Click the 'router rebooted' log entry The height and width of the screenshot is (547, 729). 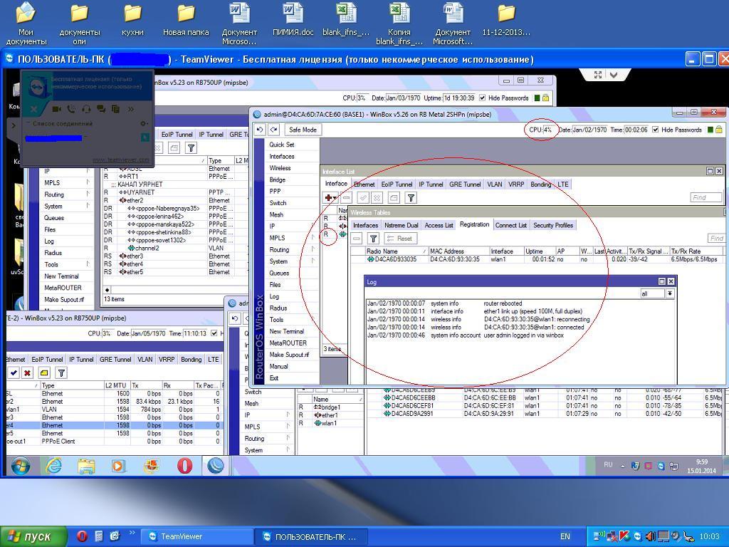503,303
